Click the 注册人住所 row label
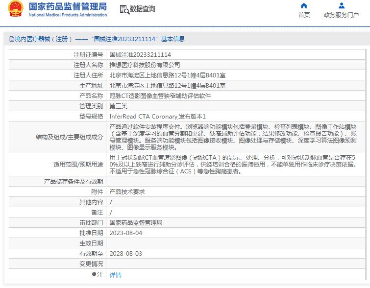Screen dimensions: 370x288 point(88,75)
